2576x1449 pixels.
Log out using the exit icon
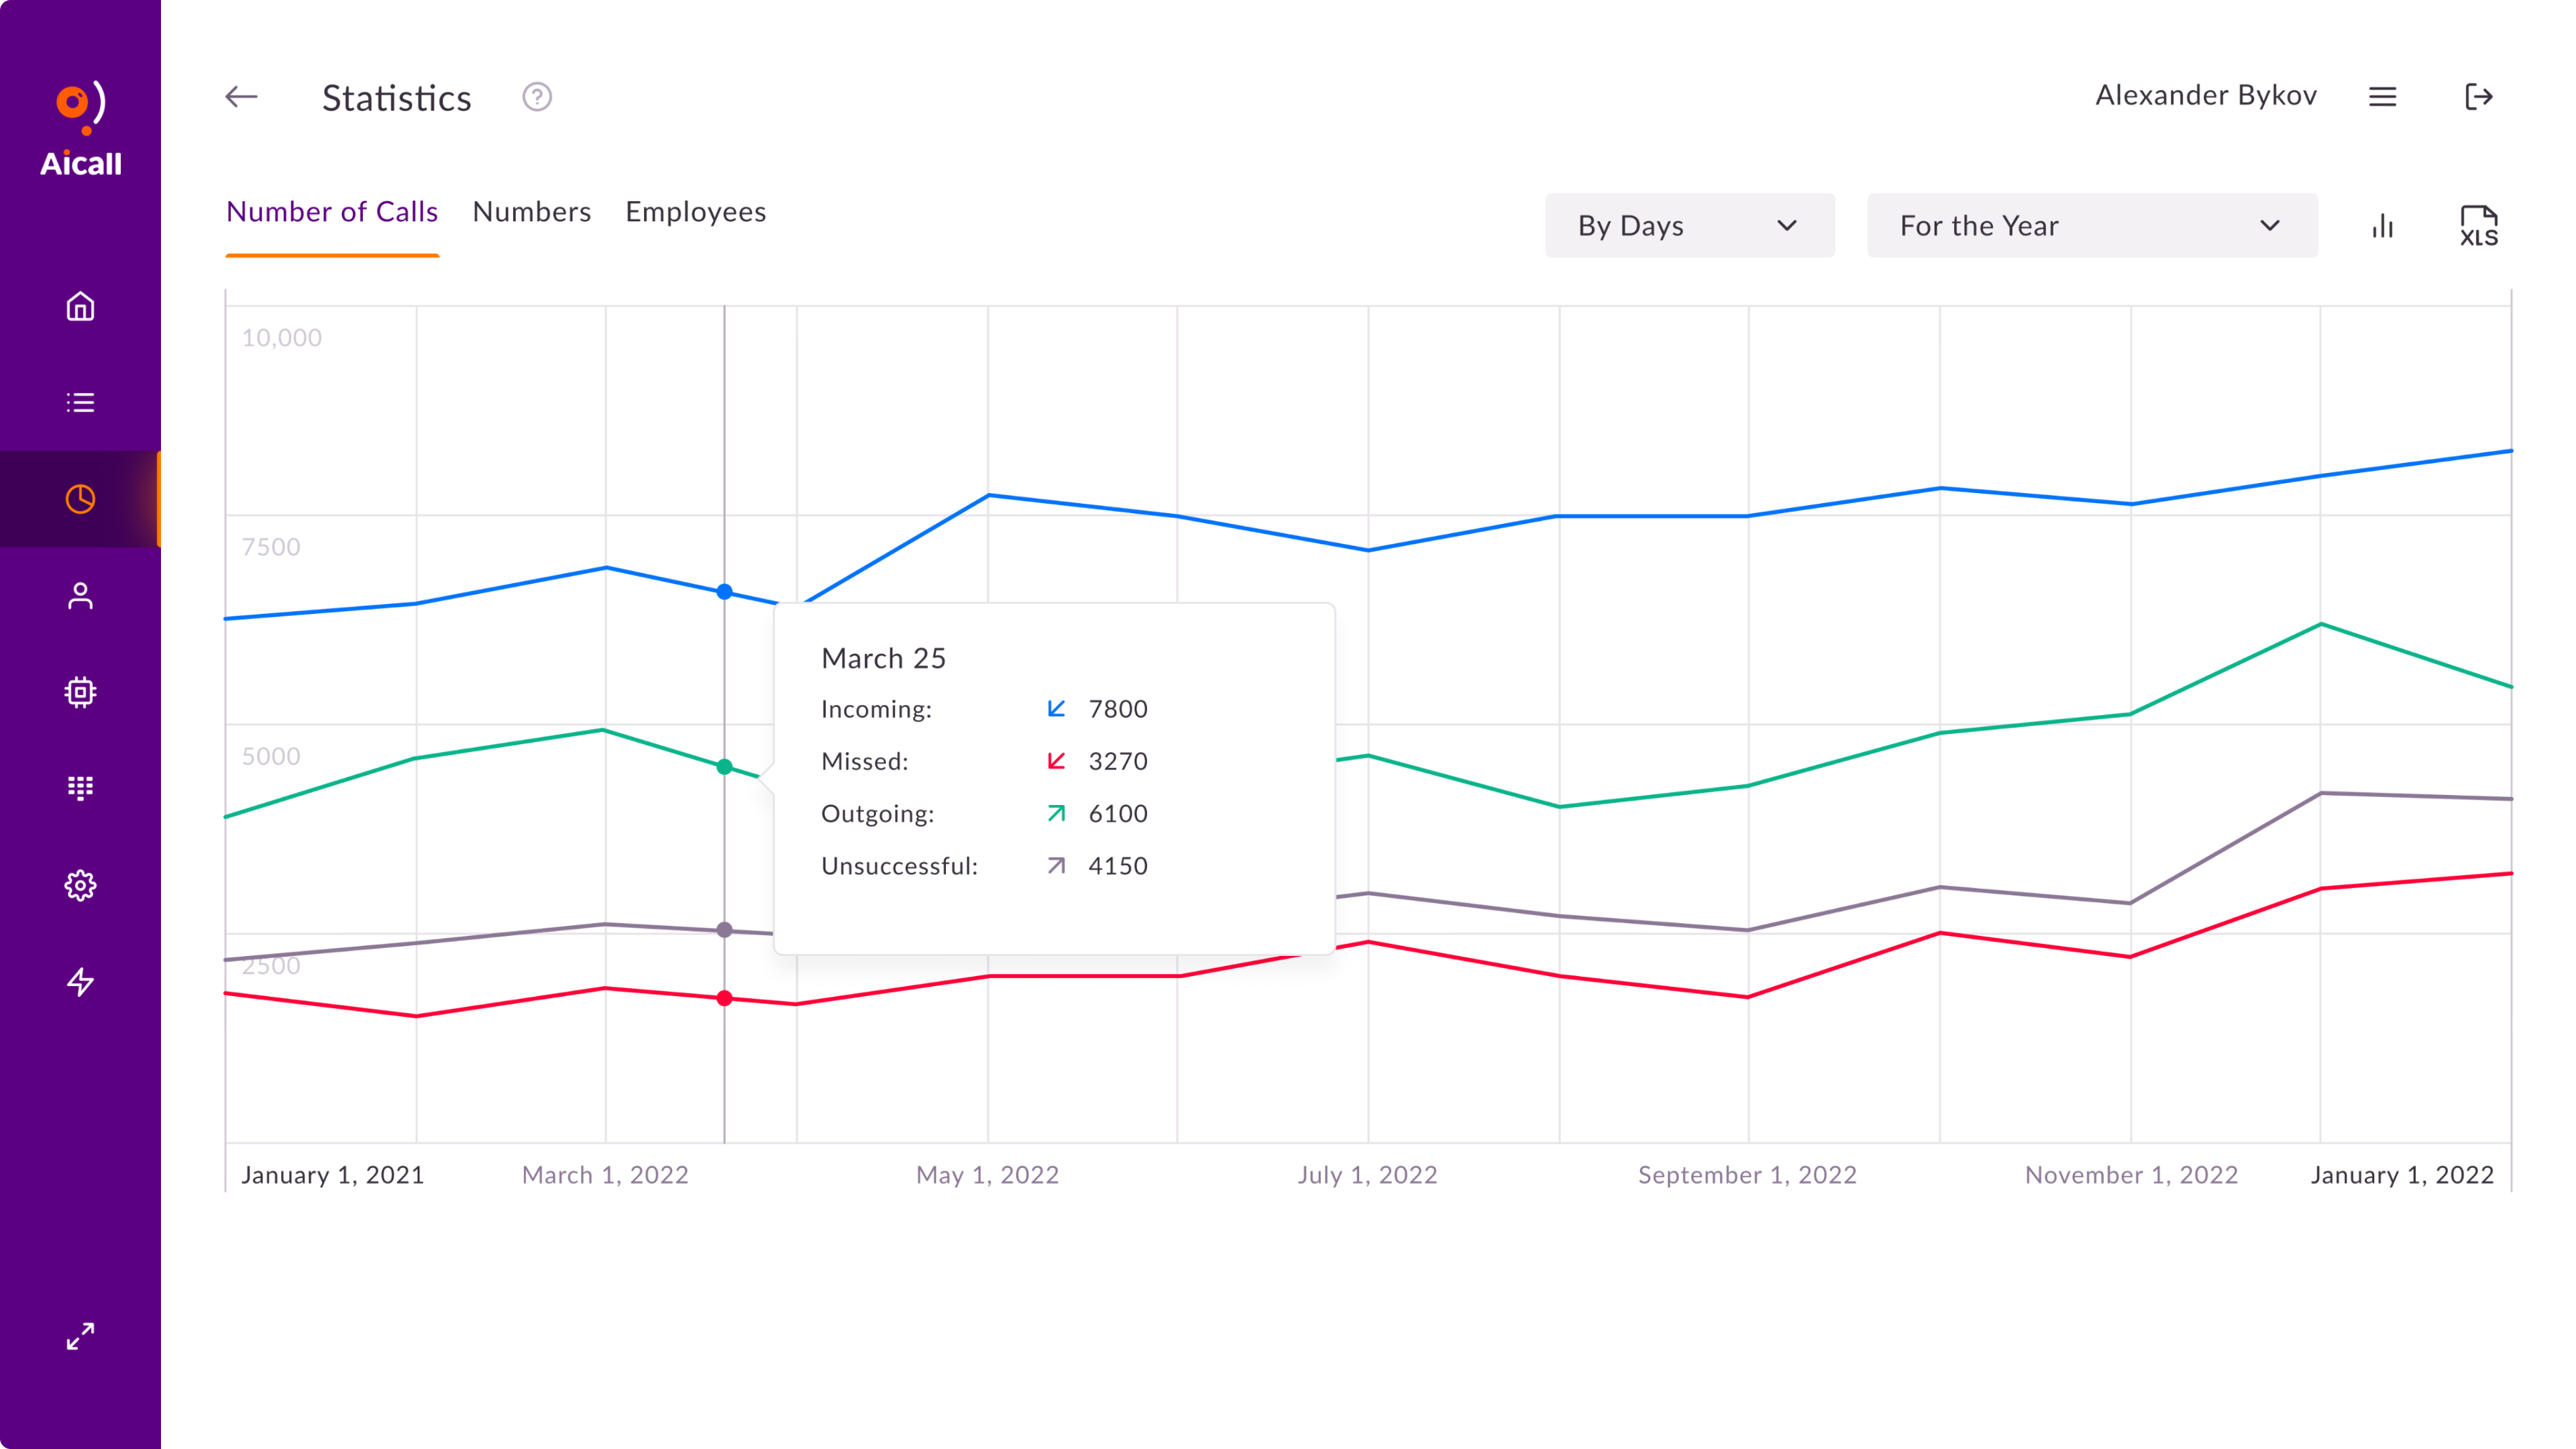click(2478, 97)
